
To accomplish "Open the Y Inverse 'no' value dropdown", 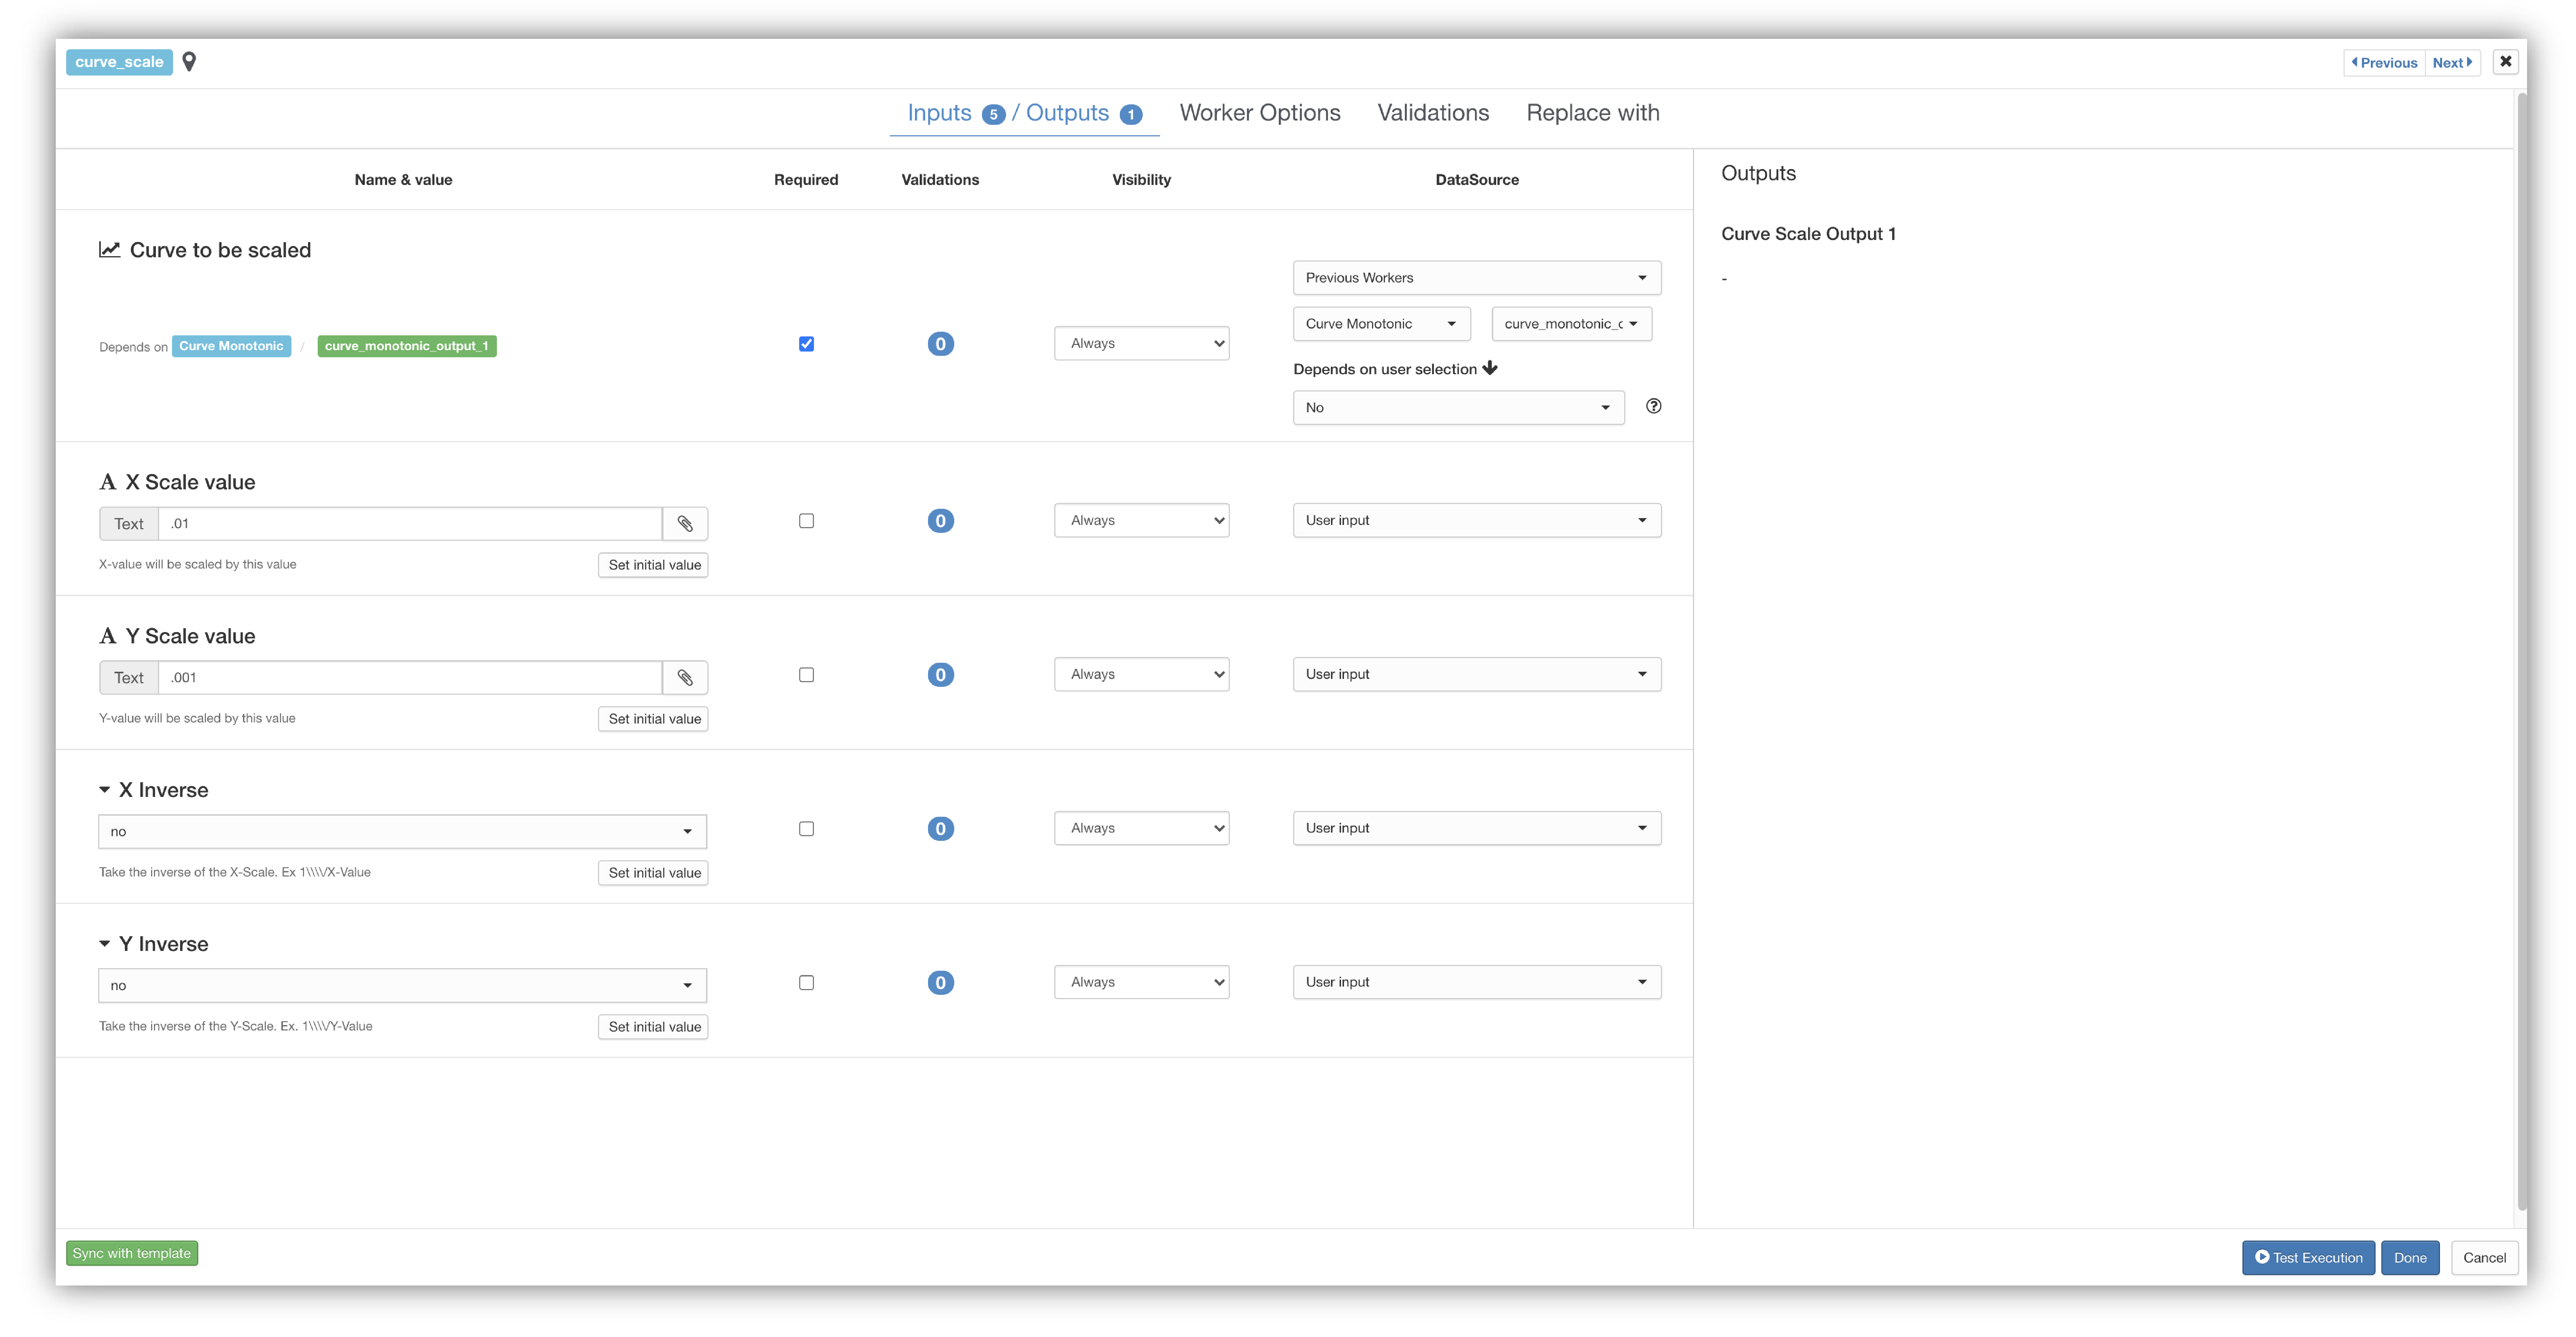I will [402, 985].
